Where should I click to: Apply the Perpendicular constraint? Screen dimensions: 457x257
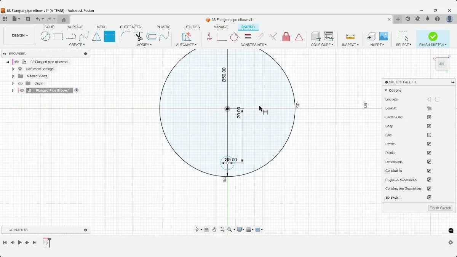point(273,37)
